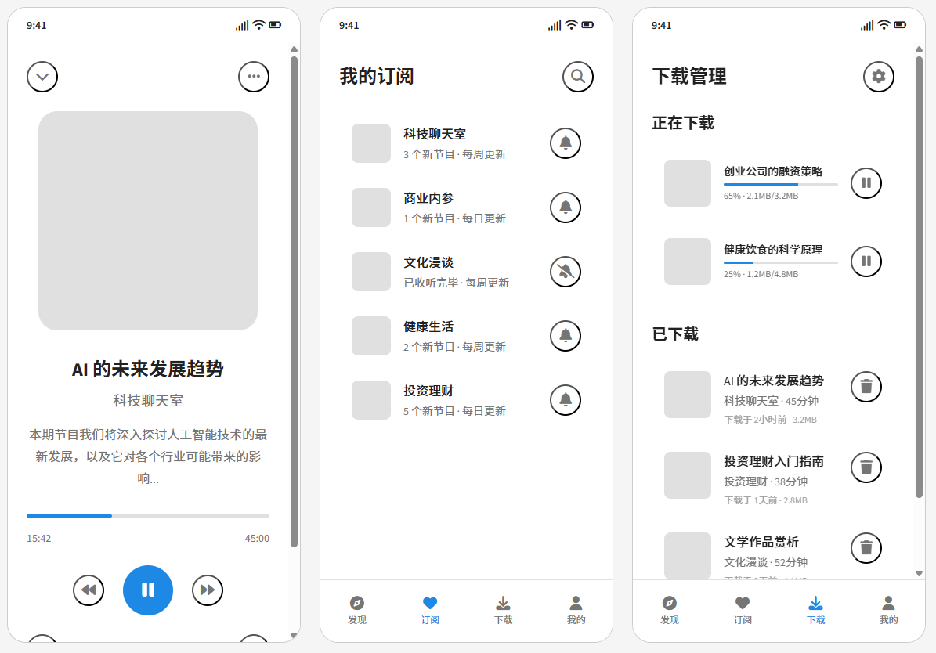The width and height of the screenshot is (936, 653).
Task: Pause the 创业公司的融资策略 download
Action: pos(866,183)
